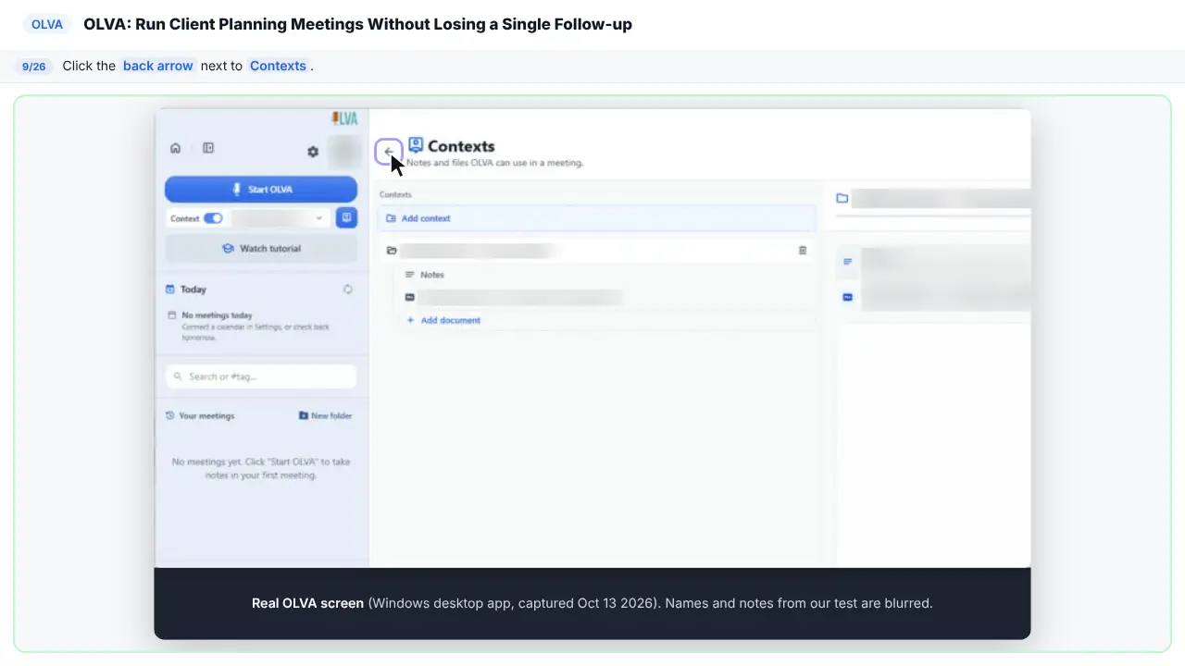Viewport: 1185px width, 666px height.
Task: Select the blue document icon in right panel
Action: click(x=847, y=297)
